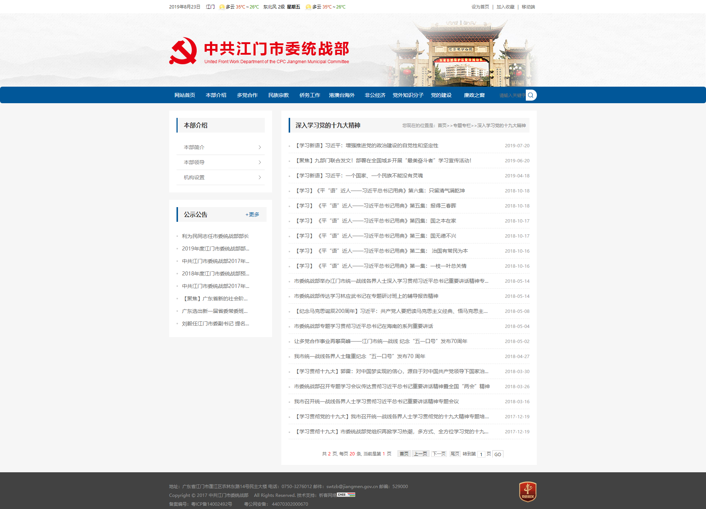Click the party emblem logo
This screenshot has width=706, height=509.
(183, 51)
